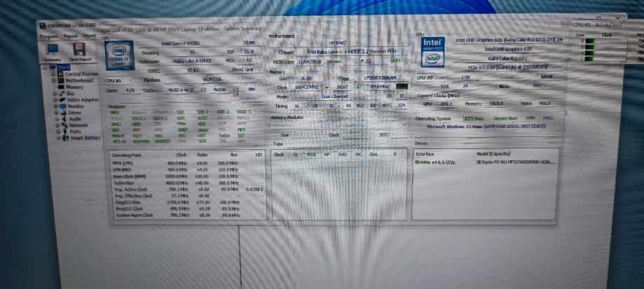The width and height of the screenshot is (644, 289).
Task: Expand the Bus tree node
Action: 55,94
